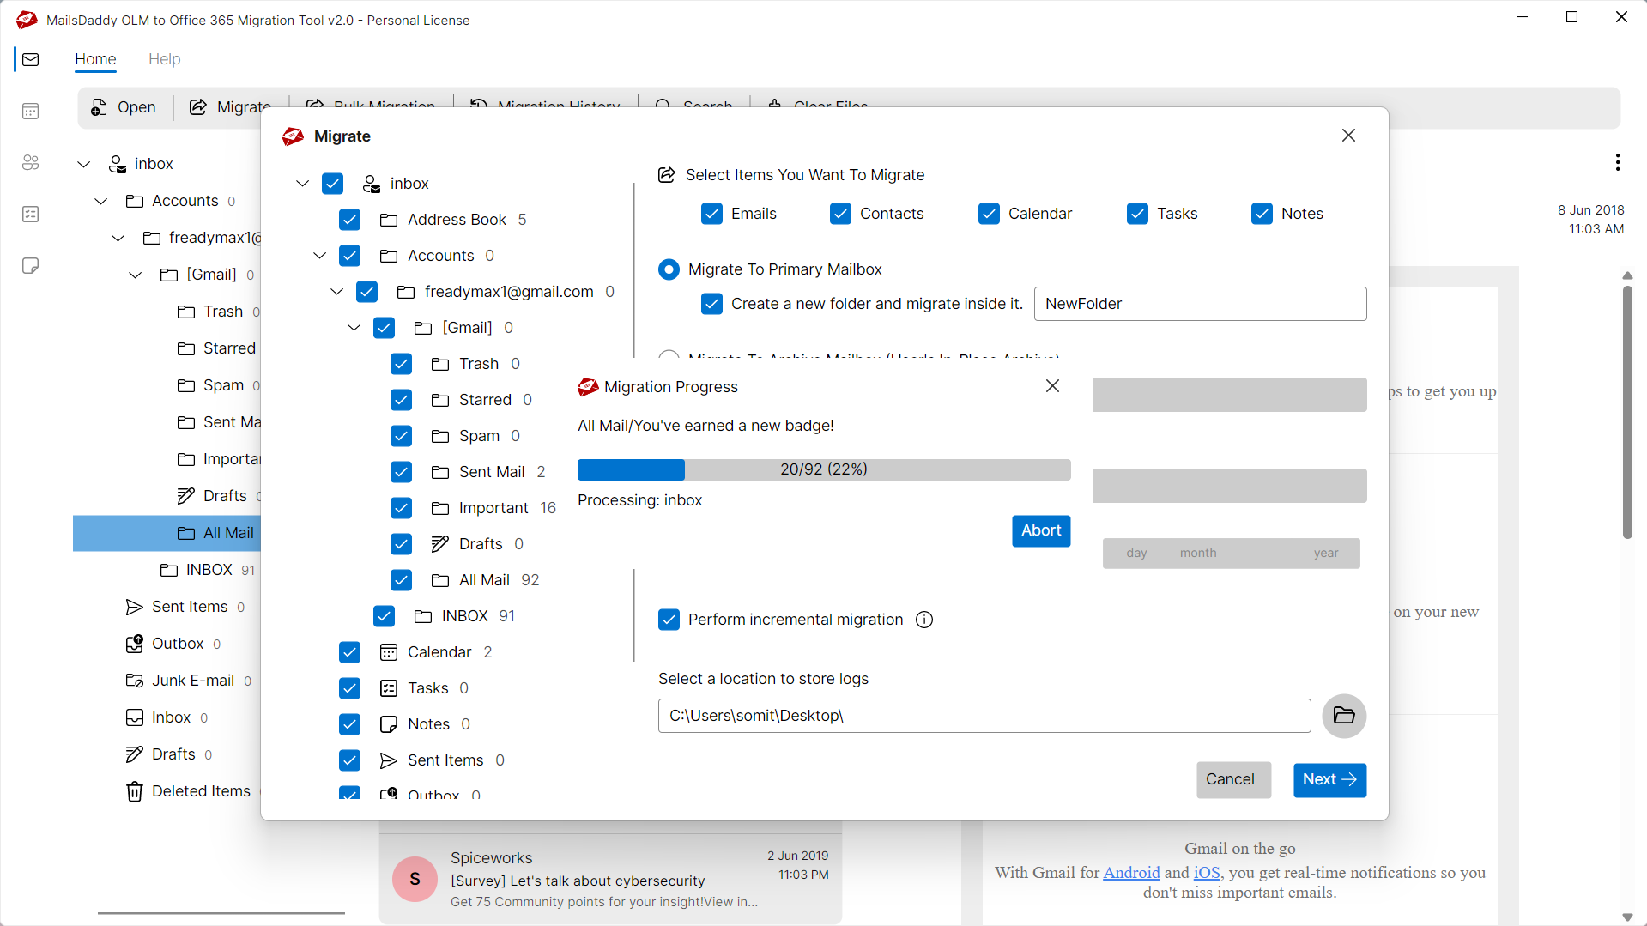This screenshot has height=926, width=1647.
Task: Select Junk E-mail folder in main tree
Action: point(188,681)
